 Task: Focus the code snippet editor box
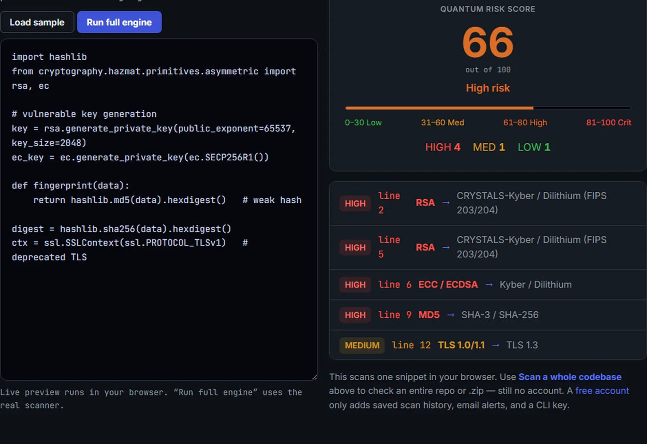pos(159,209)
